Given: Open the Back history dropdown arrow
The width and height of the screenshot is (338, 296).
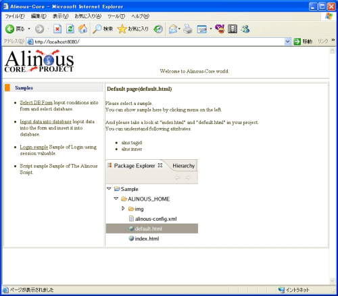Looking at the screenshot, I should (29, 29).
